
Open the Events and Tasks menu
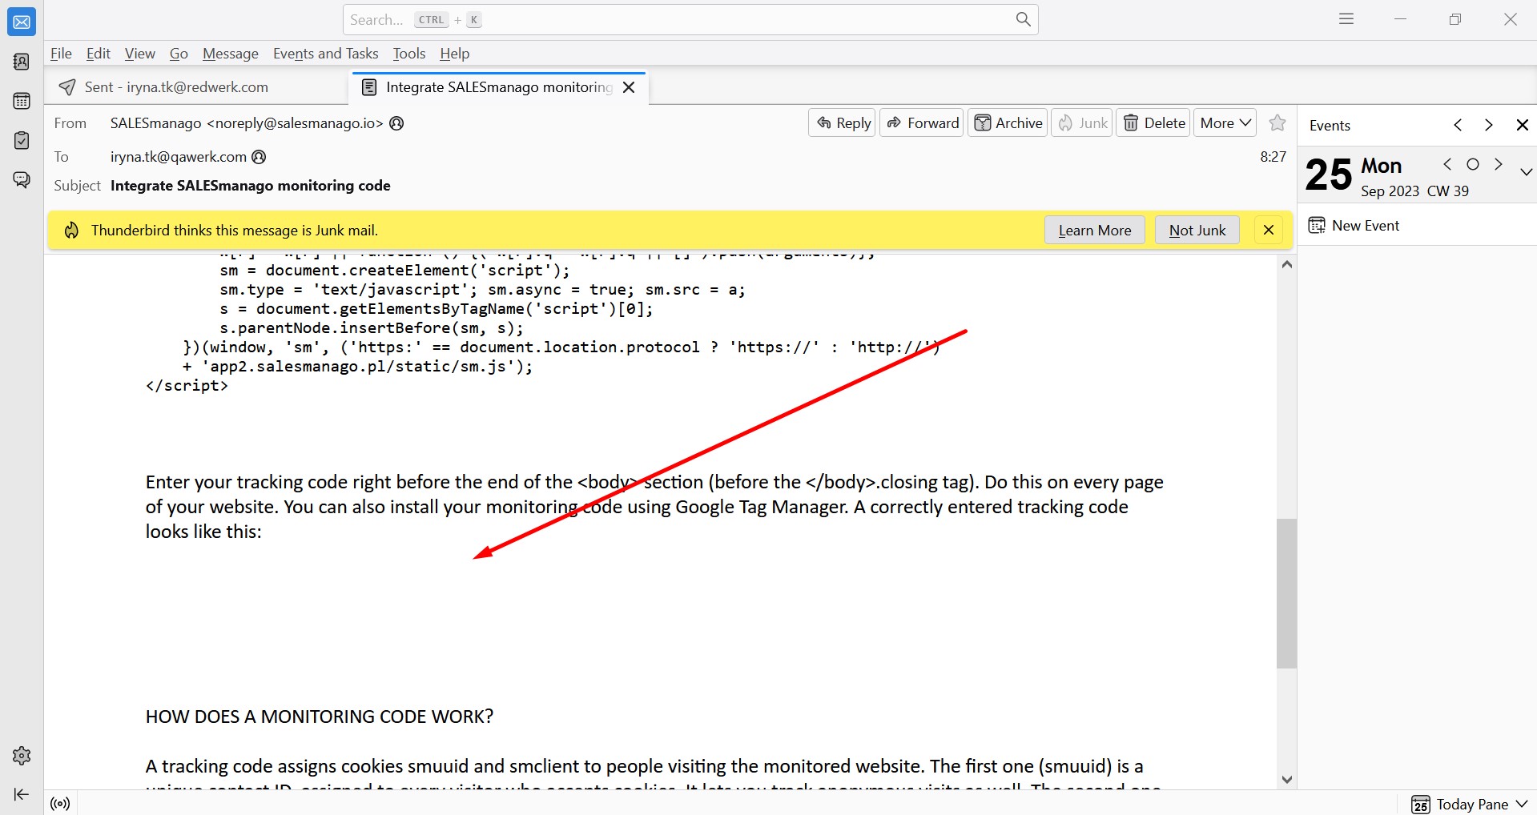pyautogui.click(x=325, y=54)
